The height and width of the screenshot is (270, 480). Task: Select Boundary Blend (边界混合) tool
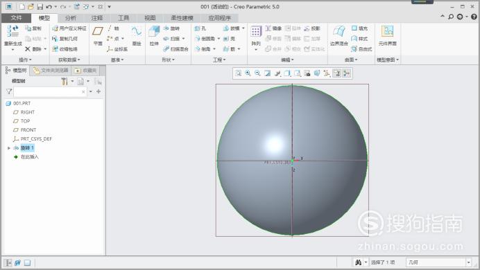click(x=339, y=36)
